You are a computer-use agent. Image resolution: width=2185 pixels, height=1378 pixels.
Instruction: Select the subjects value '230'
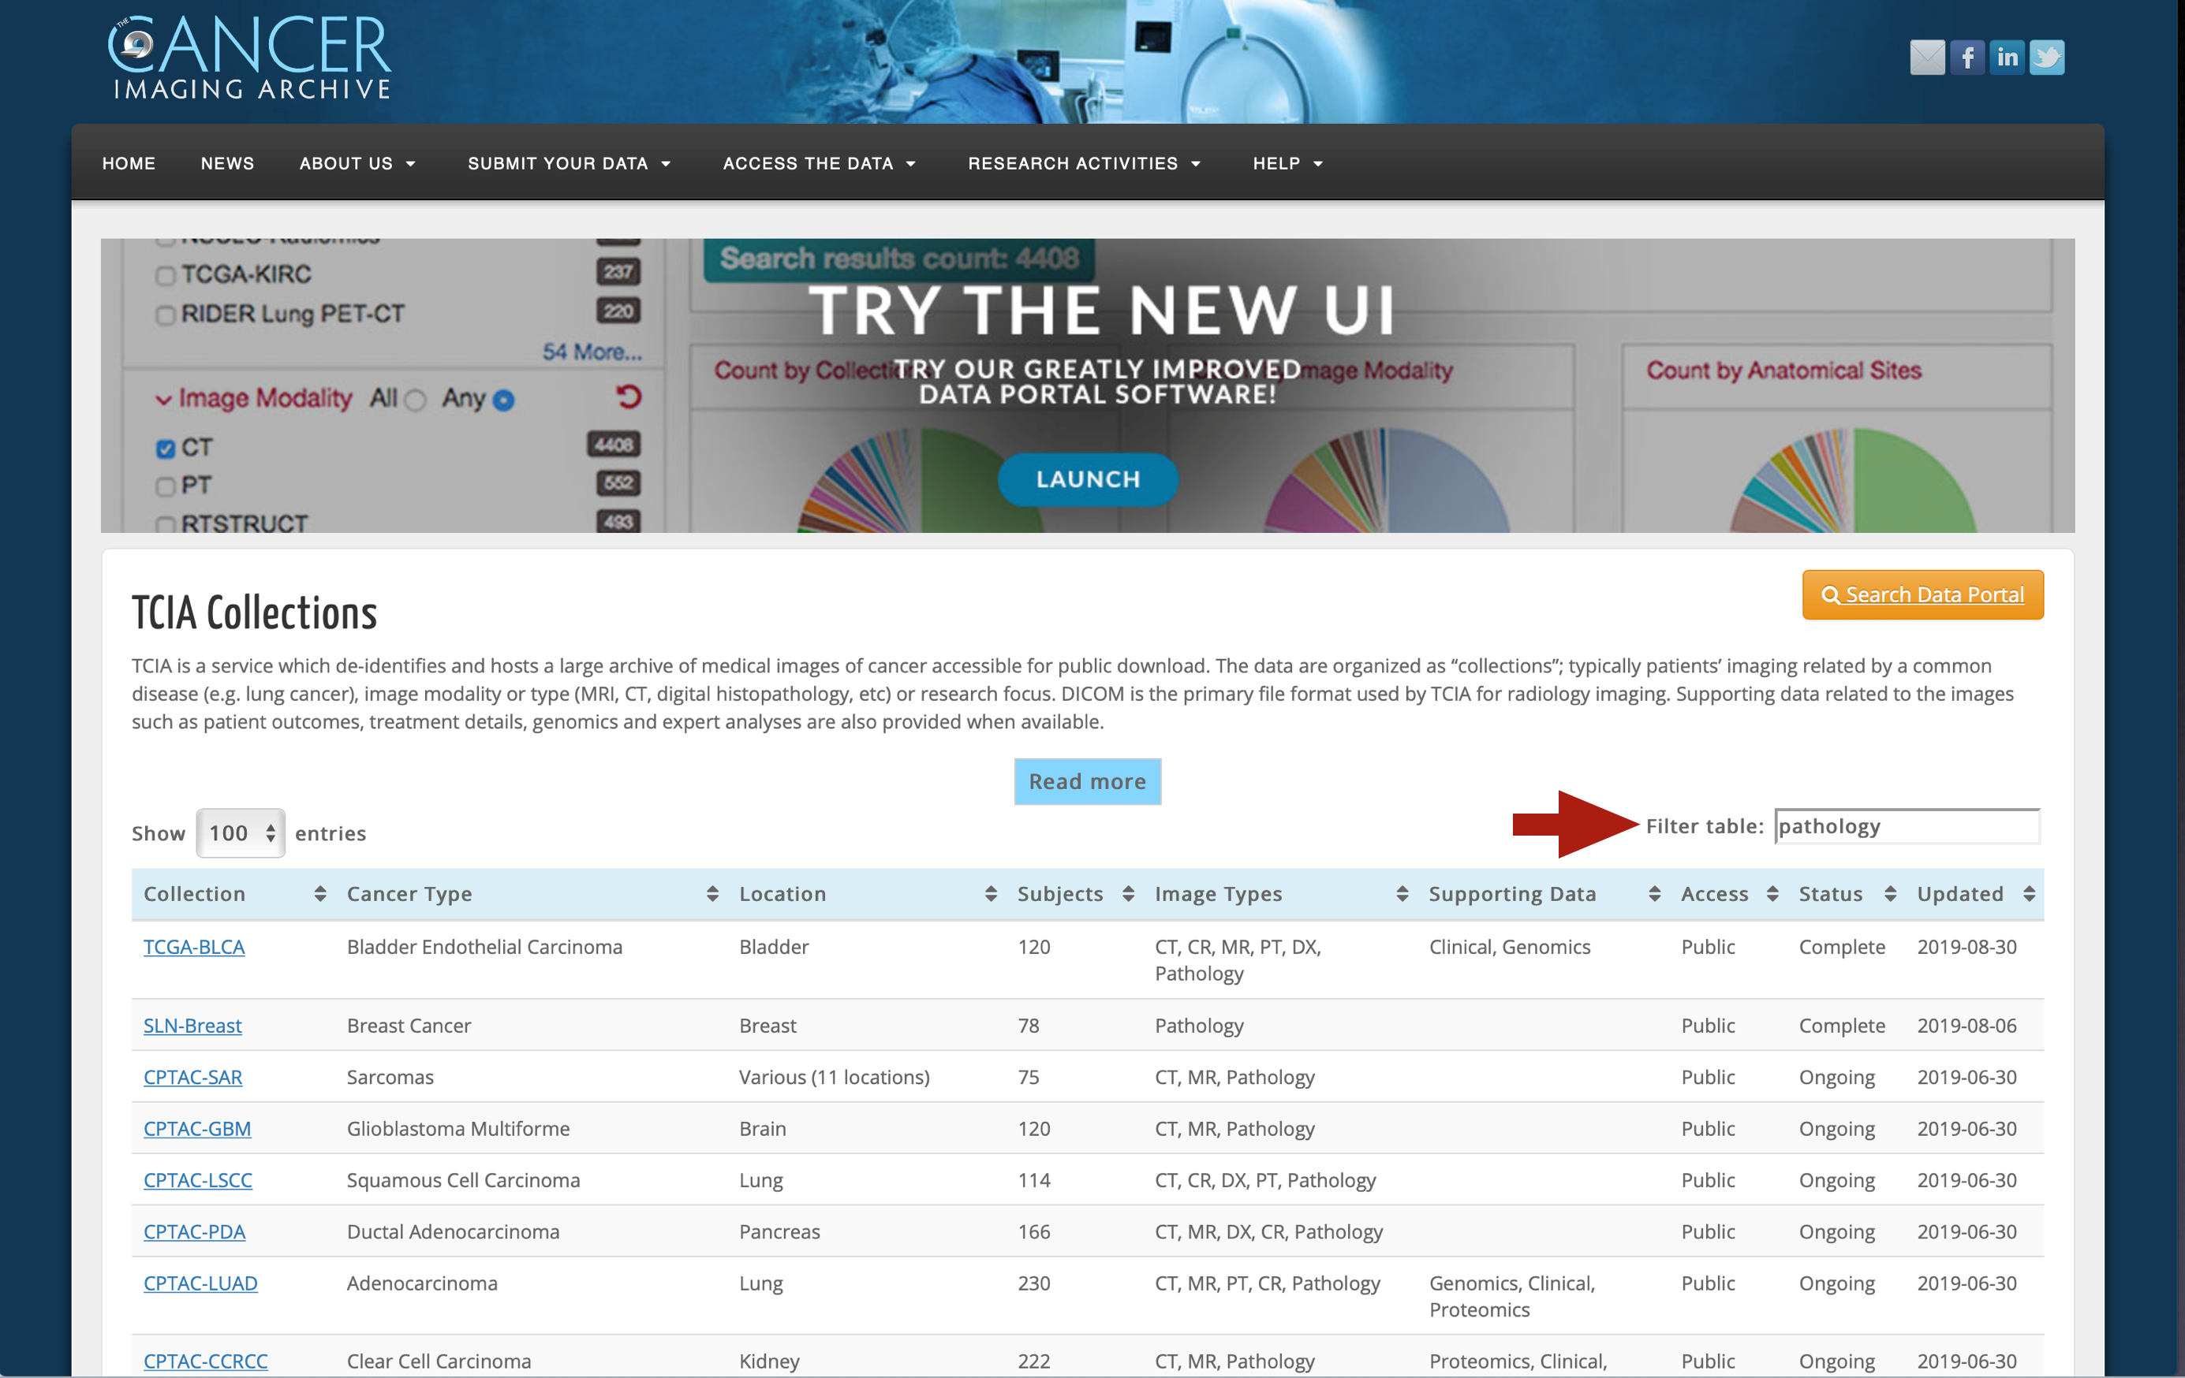tap(1033, 1283)
